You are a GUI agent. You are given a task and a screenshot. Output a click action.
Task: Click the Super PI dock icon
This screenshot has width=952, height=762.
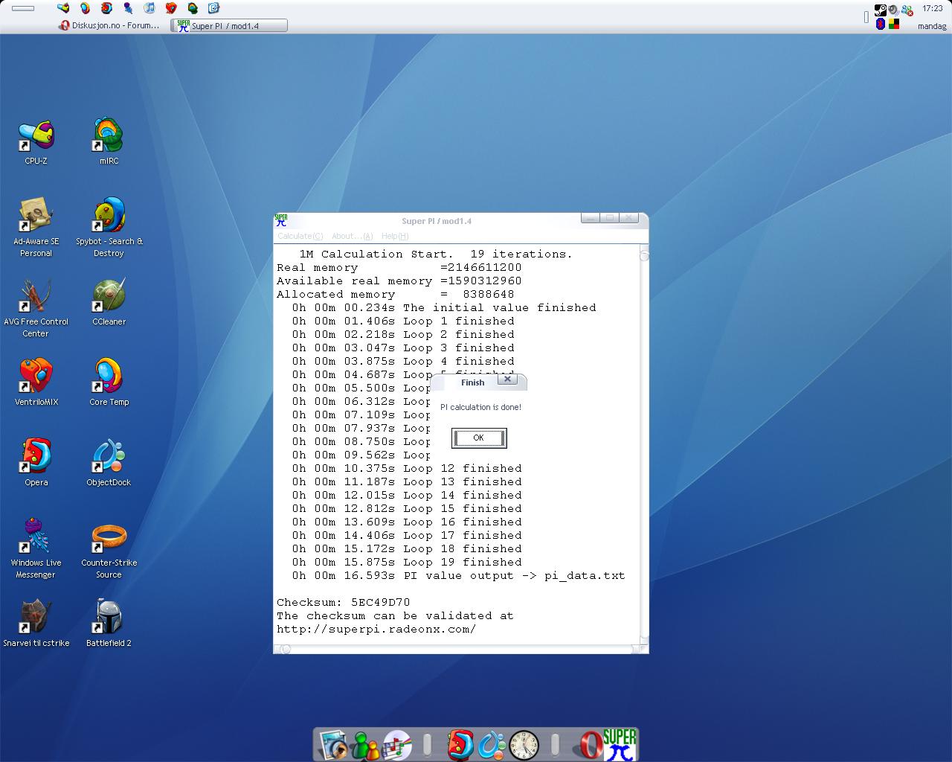click(620, 744)
